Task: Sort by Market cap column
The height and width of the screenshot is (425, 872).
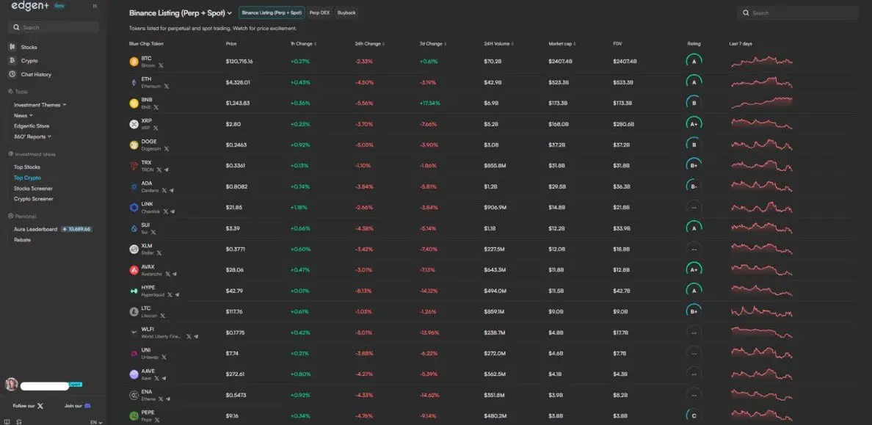Action: coord(562,43)
